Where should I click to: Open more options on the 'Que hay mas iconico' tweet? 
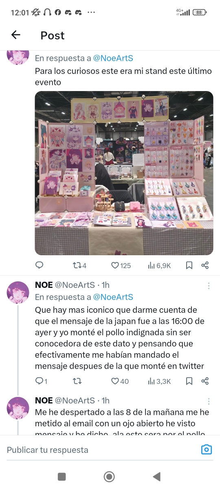tap(209, 285)
